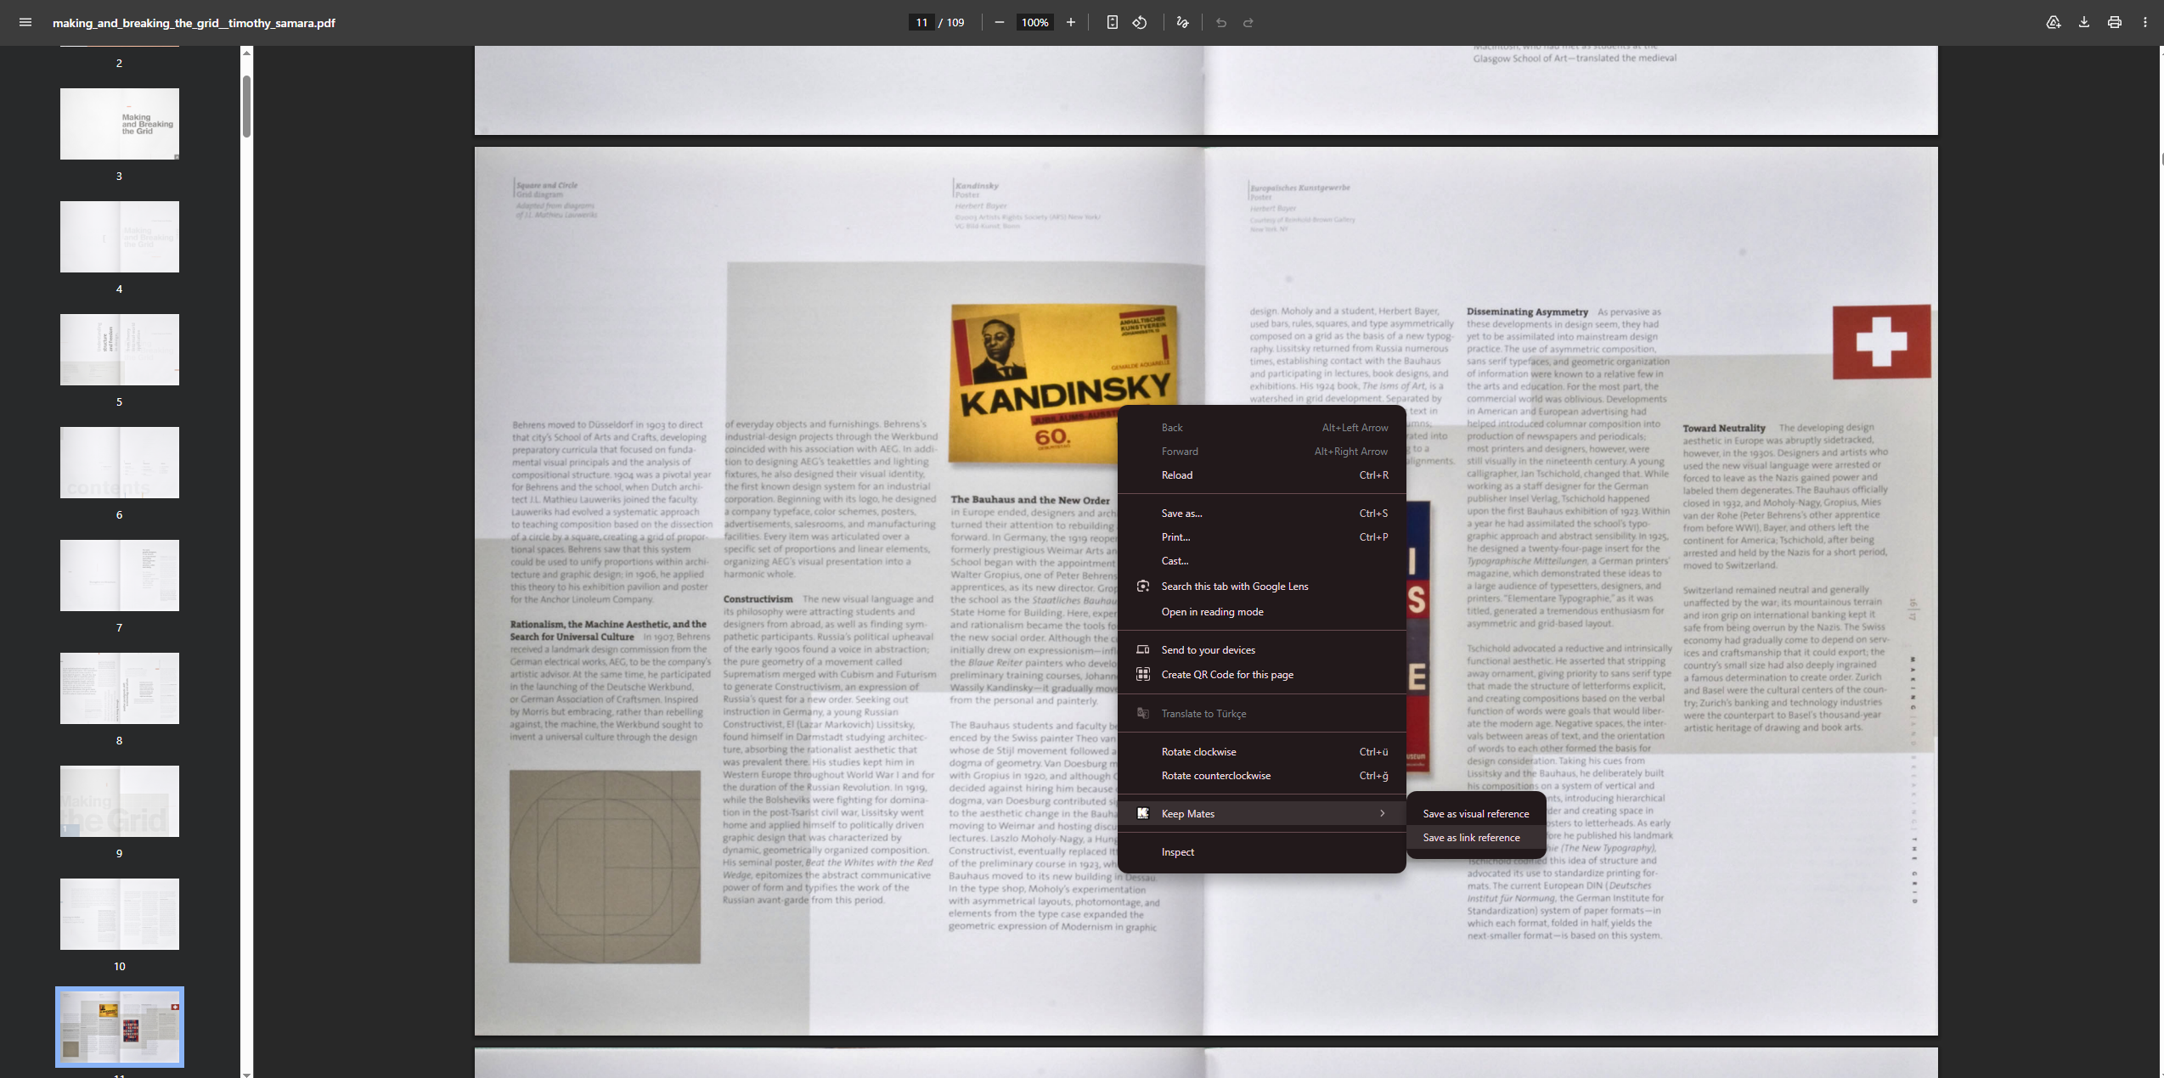Expand the Keep Mates submenu
Image resolution: width=2164 pixels, height=1078 pixels.
pos(1262,814)
